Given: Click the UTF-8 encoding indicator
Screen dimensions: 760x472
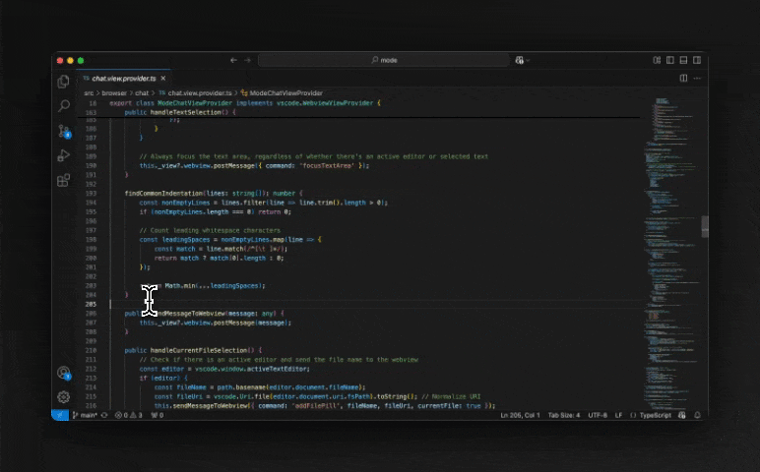Looking at the screenshot, I should pos(598,415).
